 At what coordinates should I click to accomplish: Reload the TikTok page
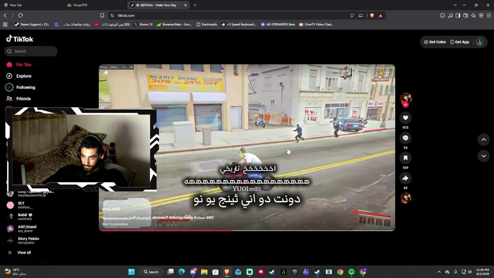(x=20, y=15)
